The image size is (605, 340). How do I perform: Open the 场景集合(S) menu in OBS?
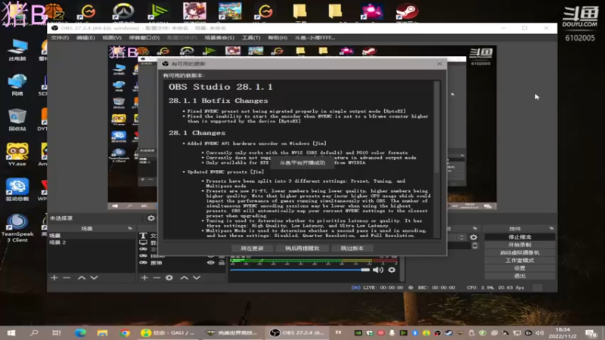(x=219, y=38)
